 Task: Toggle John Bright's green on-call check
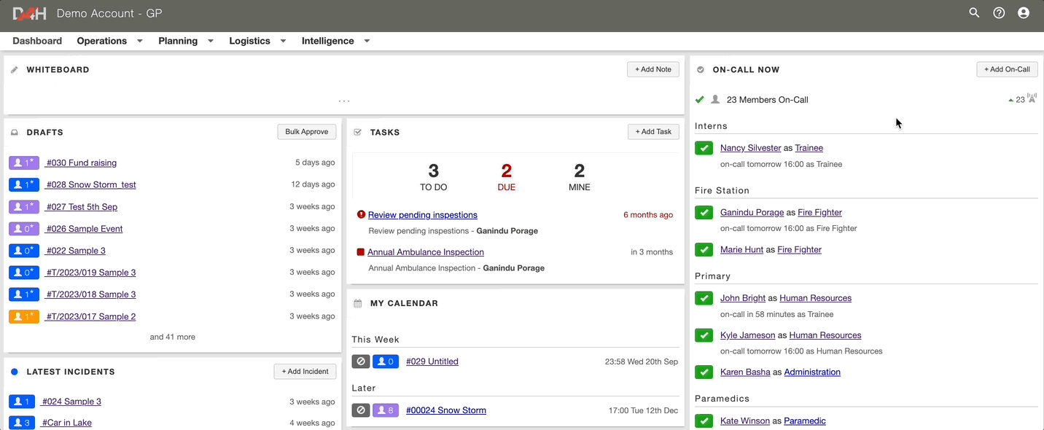pos(704,298)
